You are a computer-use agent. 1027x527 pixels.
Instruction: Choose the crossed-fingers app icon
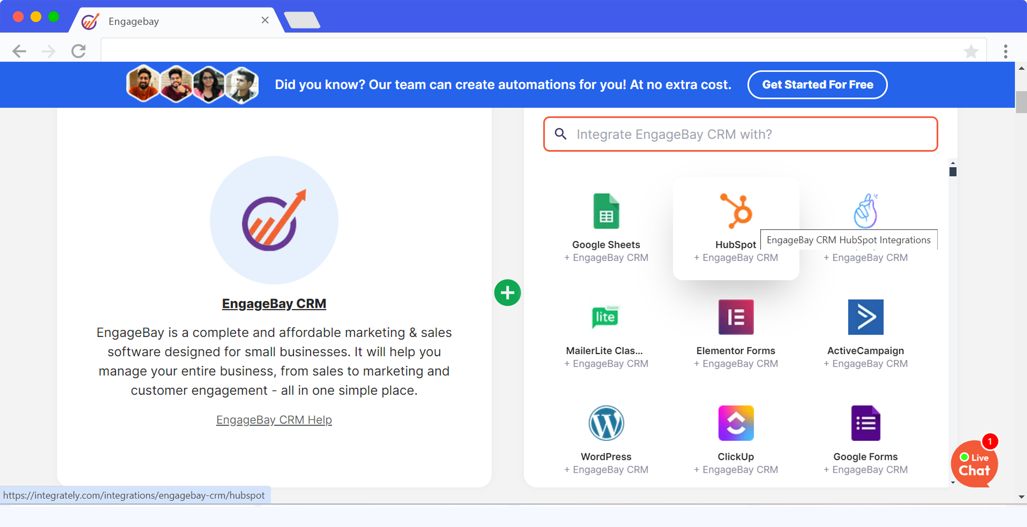pos(865,211)
